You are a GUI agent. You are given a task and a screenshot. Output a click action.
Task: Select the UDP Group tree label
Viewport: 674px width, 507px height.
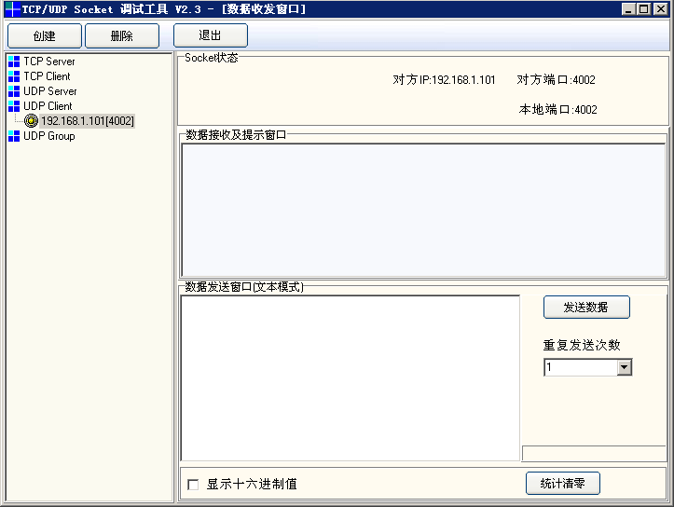point(49,136)
